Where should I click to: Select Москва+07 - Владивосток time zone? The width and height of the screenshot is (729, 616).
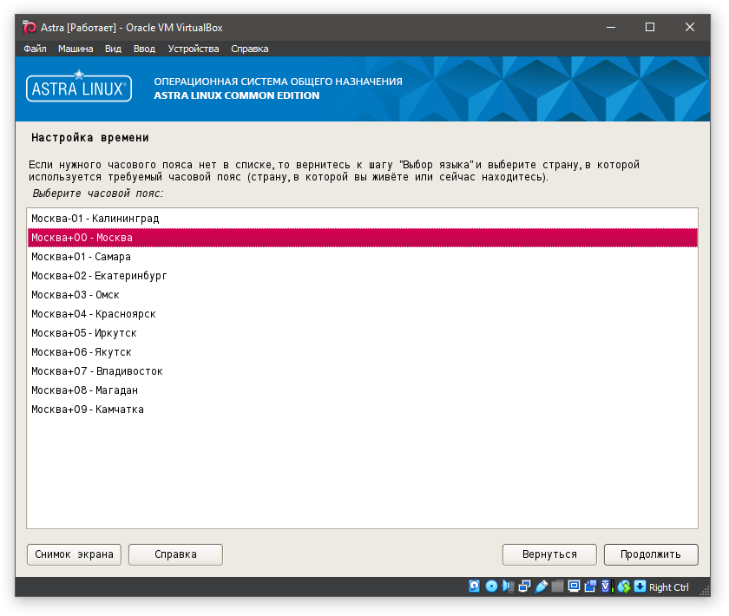tap(363, 371)
